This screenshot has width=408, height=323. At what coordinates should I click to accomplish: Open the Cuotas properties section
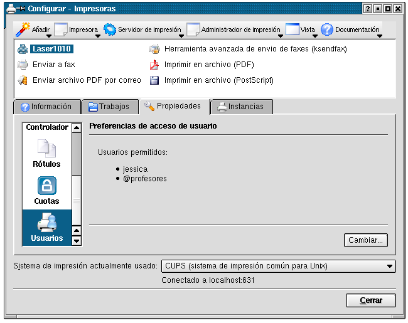[x=46, y=191]
